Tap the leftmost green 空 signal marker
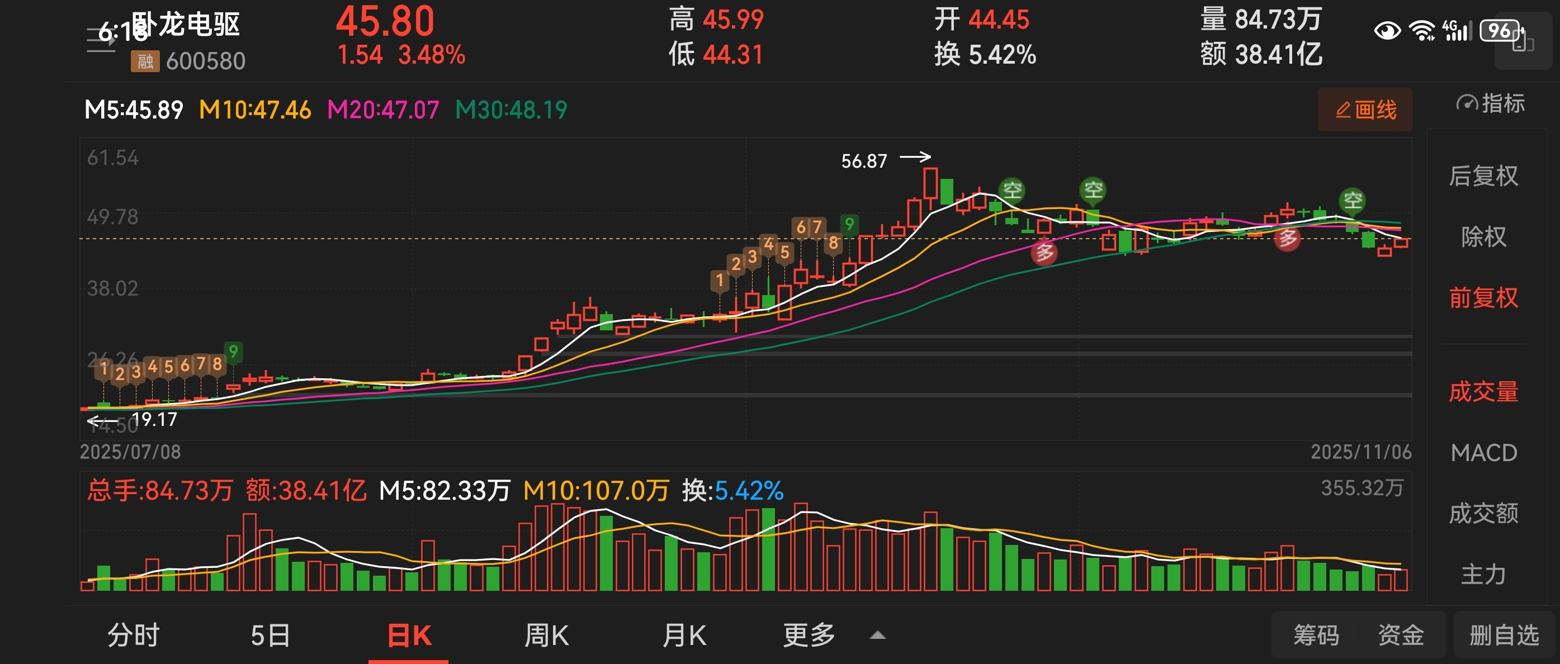Viewport: 1560px width, 664px height. (x=1012, y=191)
